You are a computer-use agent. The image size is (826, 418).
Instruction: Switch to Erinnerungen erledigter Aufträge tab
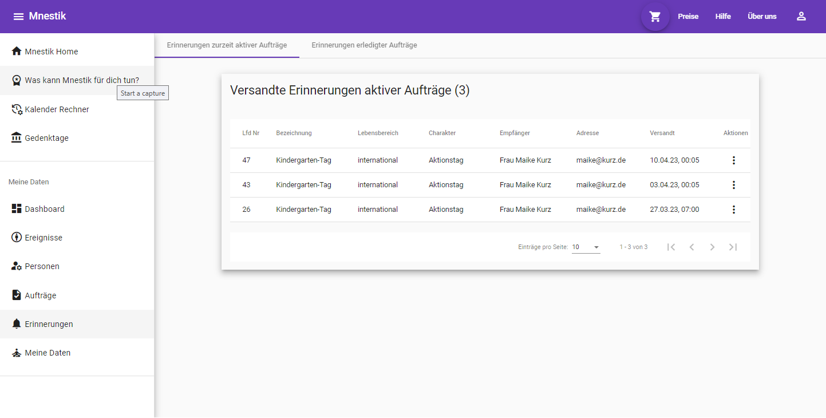pos(364,45)
